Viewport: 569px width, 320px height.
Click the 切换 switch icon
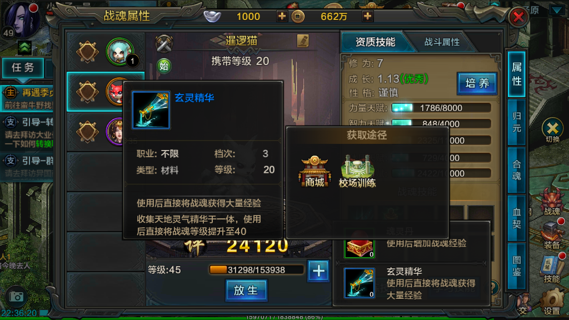coord(552,131)
